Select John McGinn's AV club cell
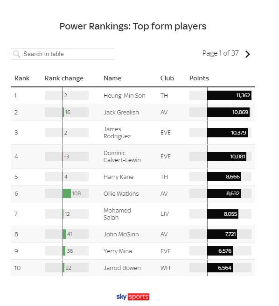279x306 pixels. pyautogui.click(x=164, y=234)
